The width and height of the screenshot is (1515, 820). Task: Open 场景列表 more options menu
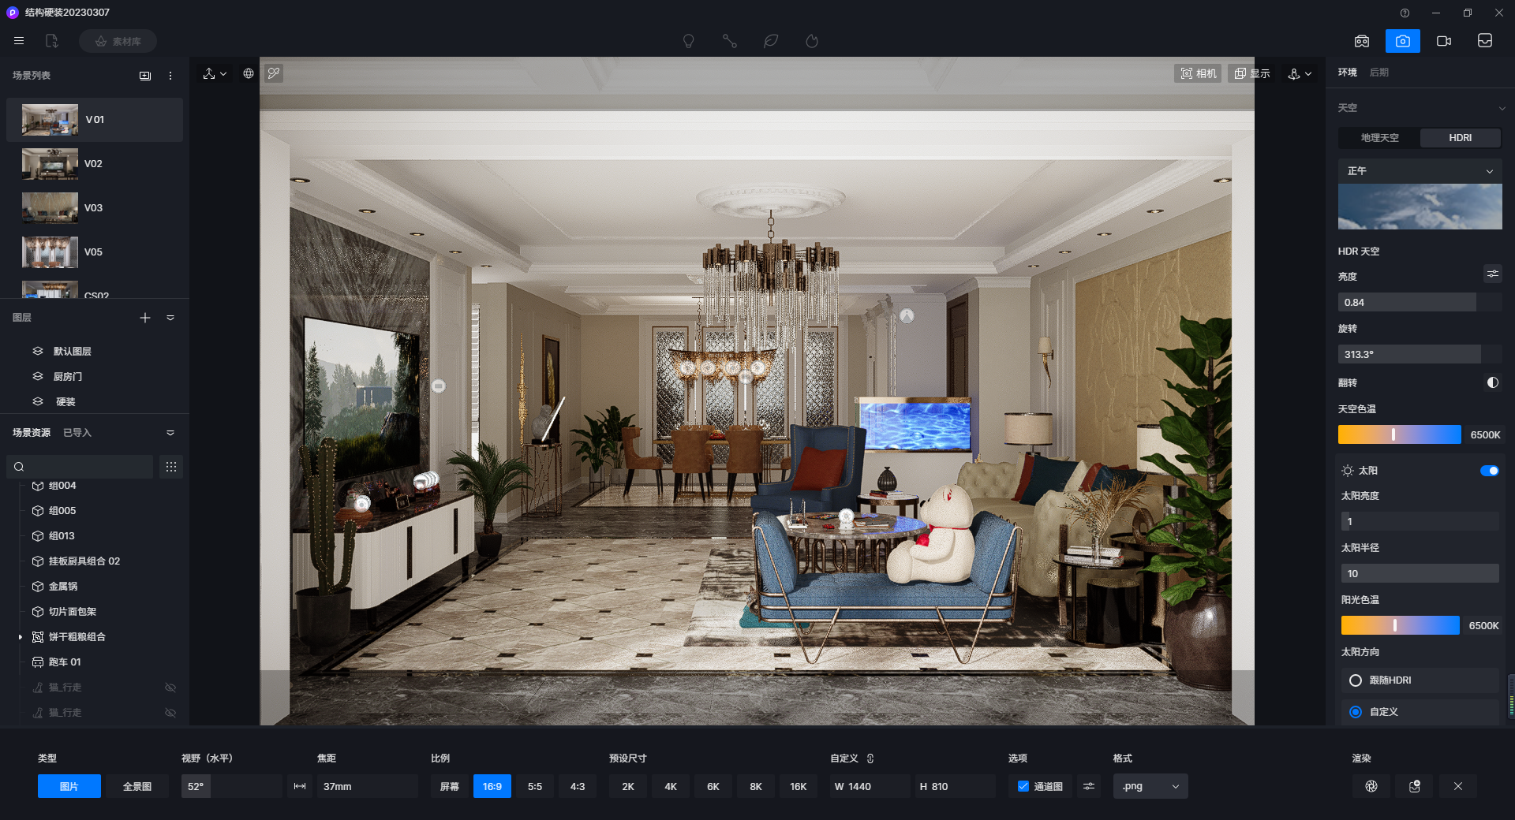click(170, 76)
